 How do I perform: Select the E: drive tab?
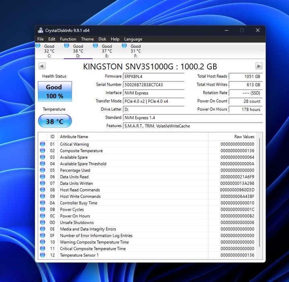(107, 51)
